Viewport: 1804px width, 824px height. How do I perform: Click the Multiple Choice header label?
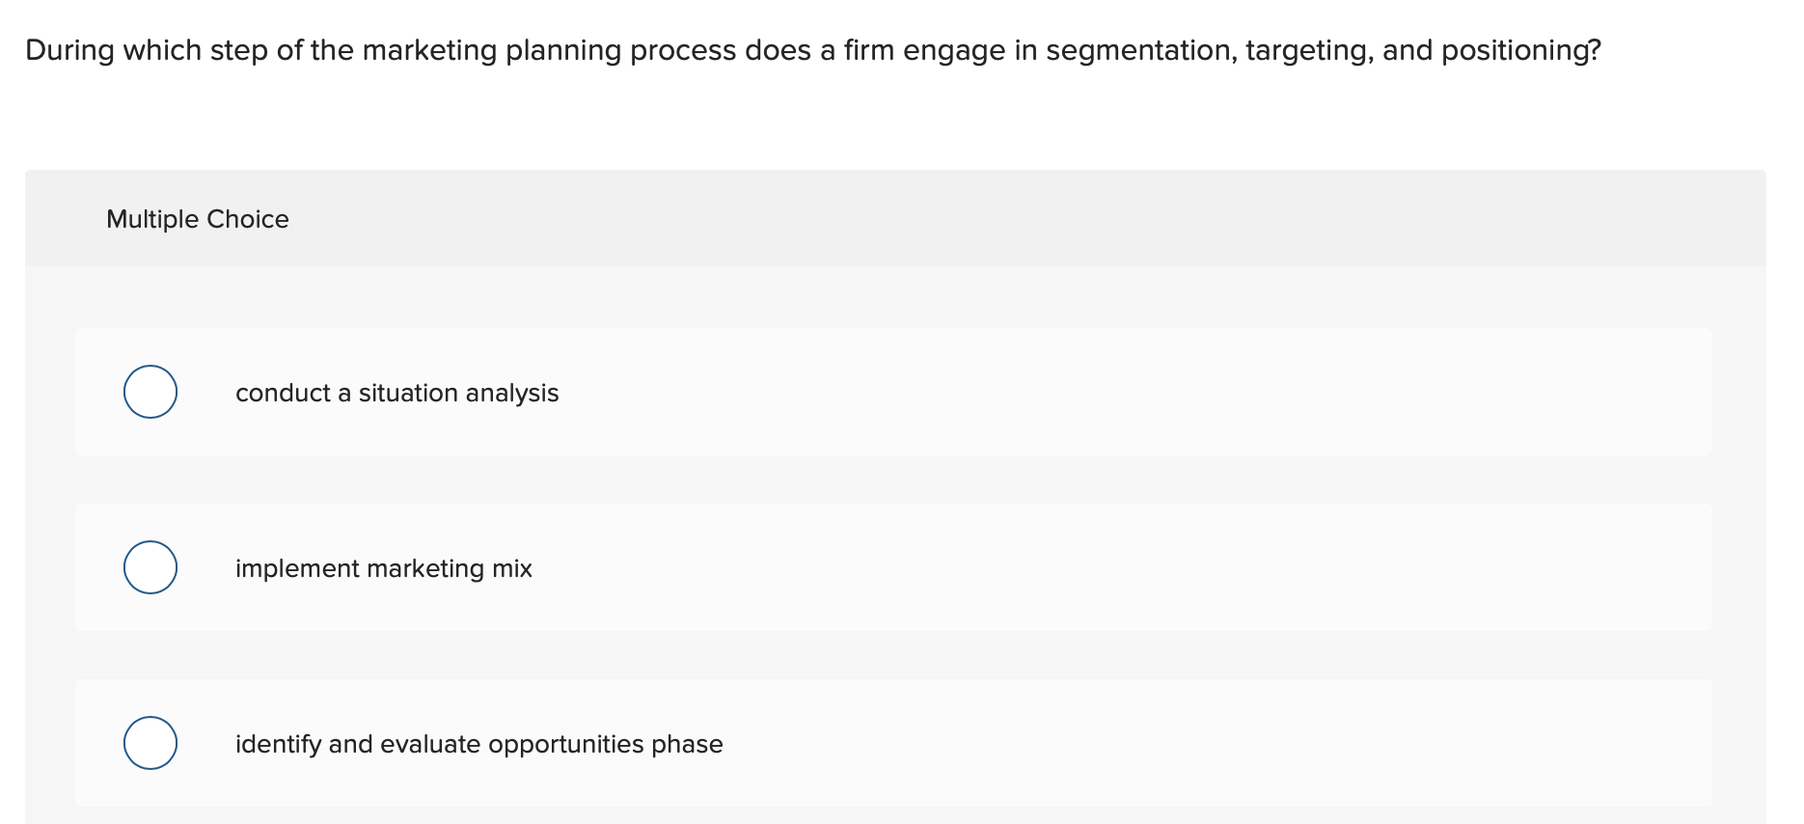tap(197, 218)
